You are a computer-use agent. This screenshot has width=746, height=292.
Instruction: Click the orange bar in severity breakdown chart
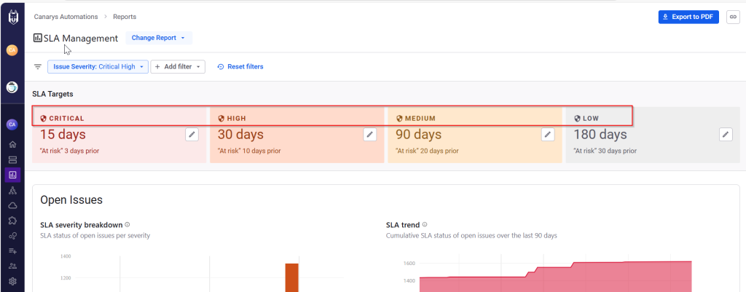[x=291, y=277]
